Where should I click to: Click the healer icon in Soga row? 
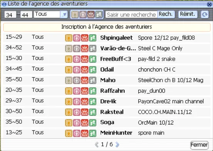[77, 123]
